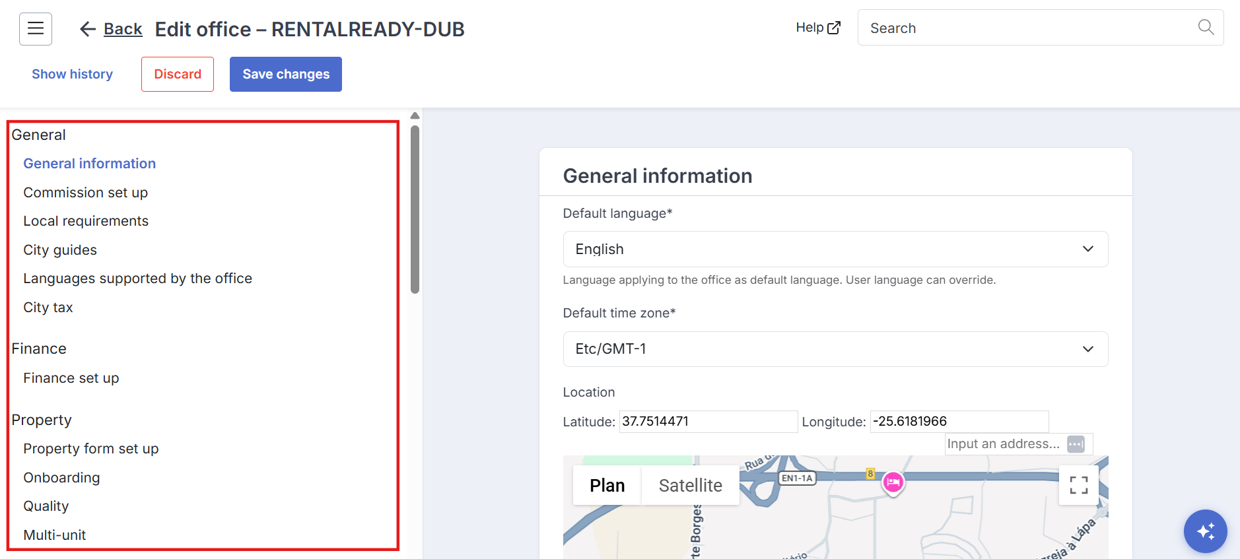
Task: Open the Default time zone dropdown
Action: point(835,349)
